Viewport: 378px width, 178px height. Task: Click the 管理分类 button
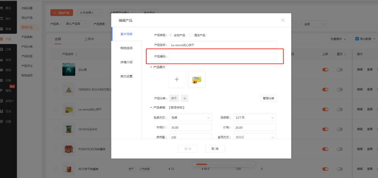(x=268, y=98)
